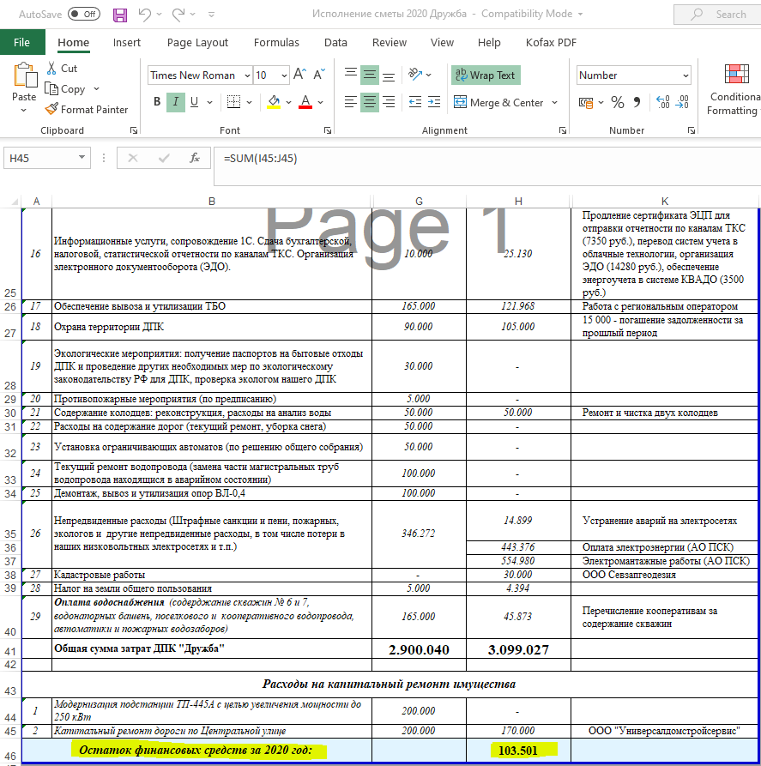Decrease indent in Alignment group
Image resolution: width=761 pixels, height=766 pixels.
coord(415,102)
